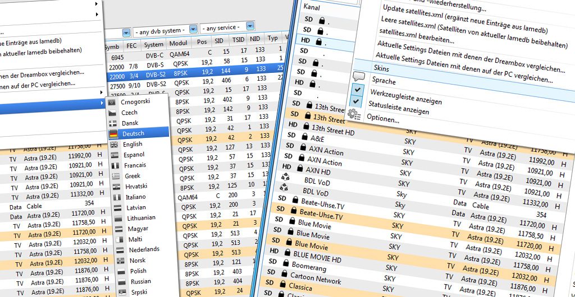Image resolution: width=575 pixels, height=297 pixels.
Task: Click the gear icon beside Optionen
Action: point(354,115)
